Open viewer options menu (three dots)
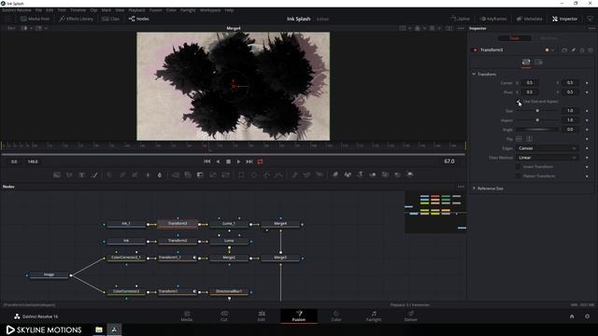Viewport: 598px width, 336px height. pyautogui.click(x=461, y=28)
